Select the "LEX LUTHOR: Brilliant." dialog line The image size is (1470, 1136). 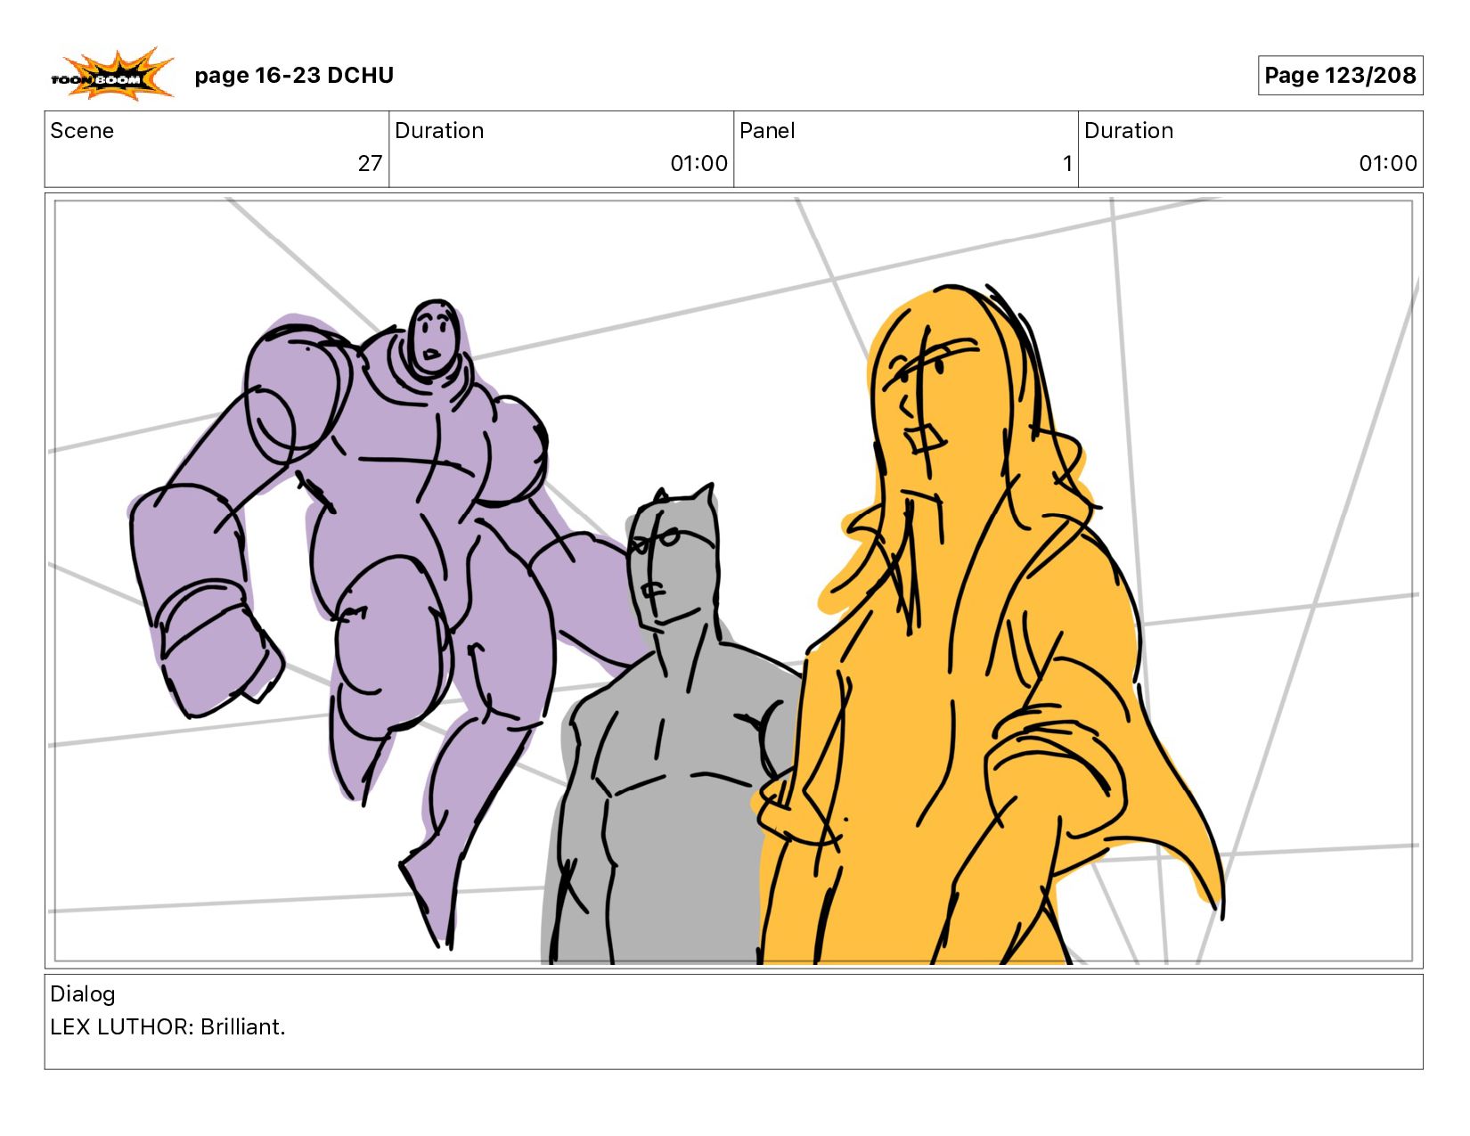click(167, 1027)
